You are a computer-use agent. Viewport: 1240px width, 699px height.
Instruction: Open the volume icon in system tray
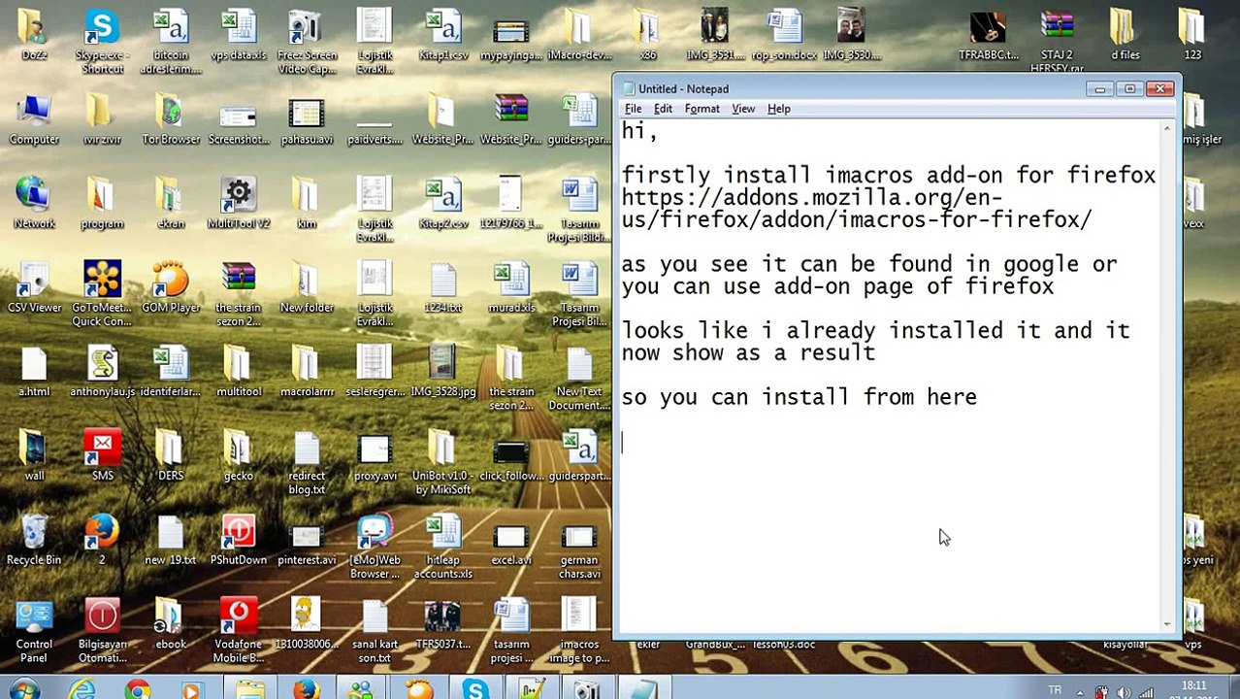[x=1126, y=692]
